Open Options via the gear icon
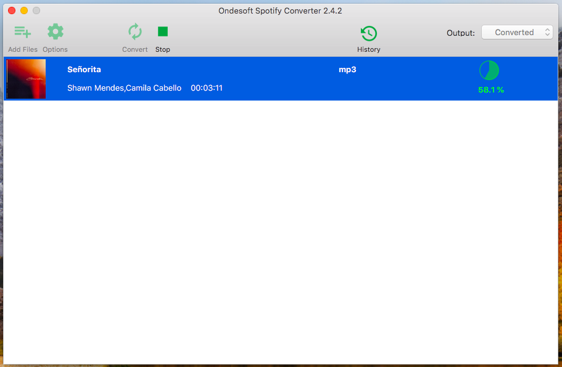This screenshot has width=562, height=367. [55, 32]
